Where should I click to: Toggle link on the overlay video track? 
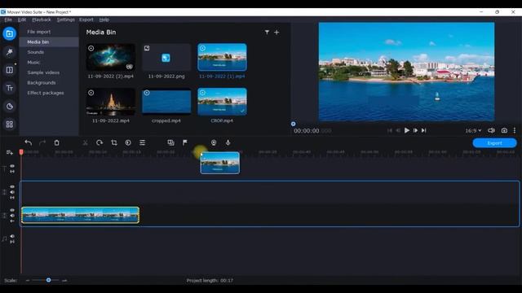(12, 198)
